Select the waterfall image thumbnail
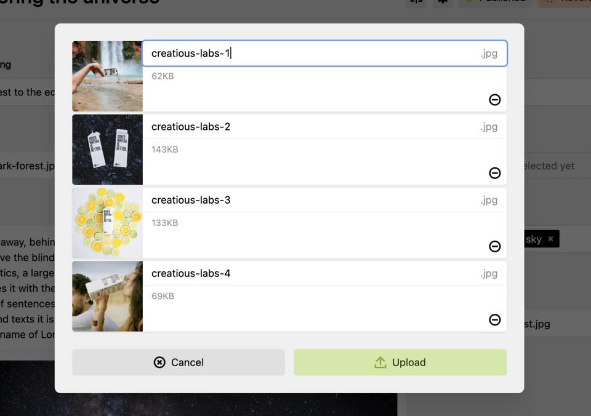This screenshot has width=591, height=416. point(107,76)
